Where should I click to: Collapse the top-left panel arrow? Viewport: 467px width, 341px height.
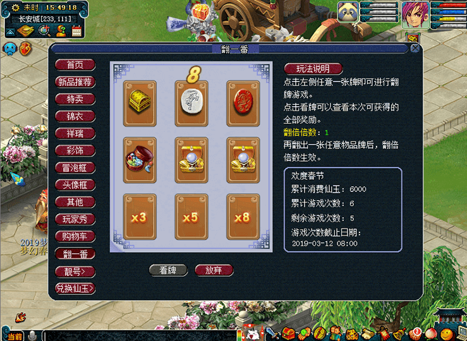point(10,32)
